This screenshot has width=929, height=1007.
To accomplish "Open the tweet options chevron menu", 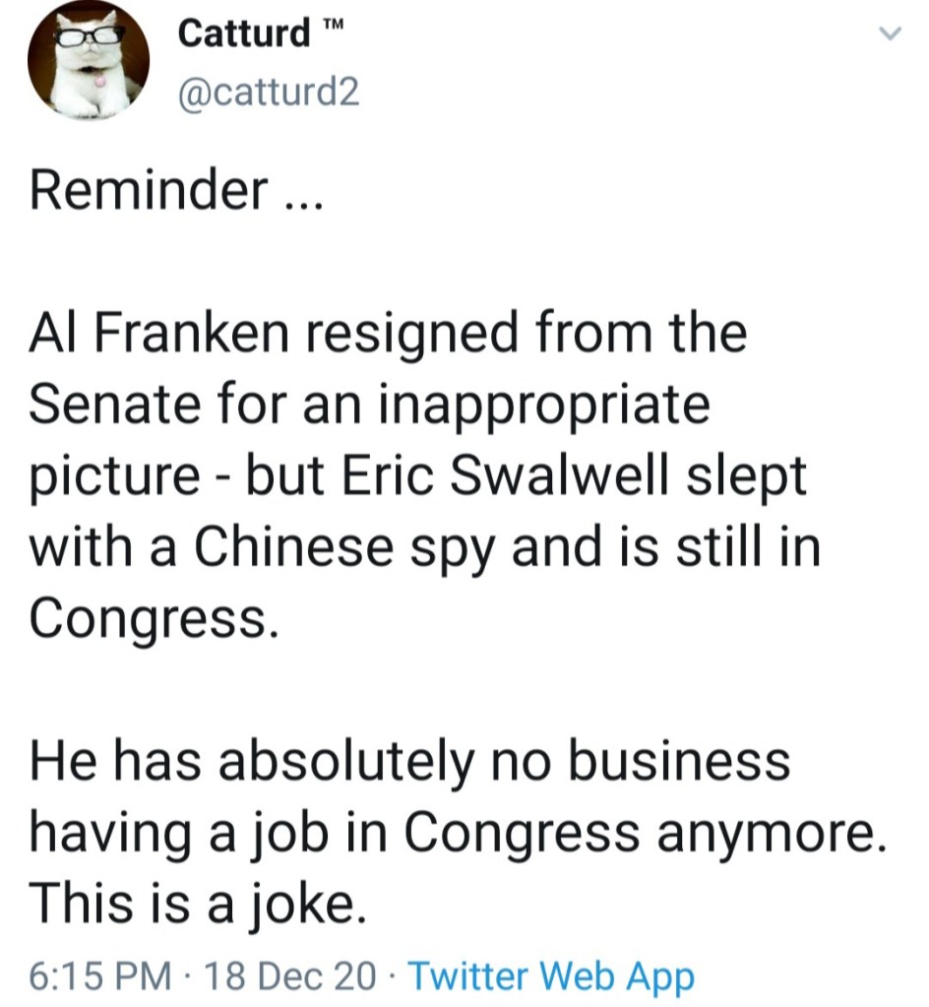I will [889, 34].
